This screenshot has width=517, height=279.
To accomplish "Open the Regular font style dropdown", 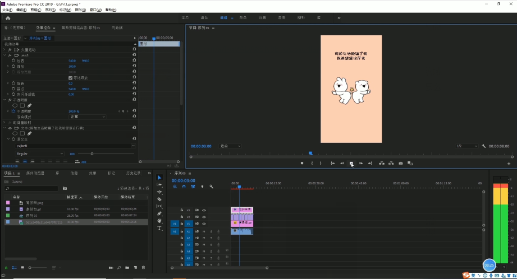I will 39,154.
